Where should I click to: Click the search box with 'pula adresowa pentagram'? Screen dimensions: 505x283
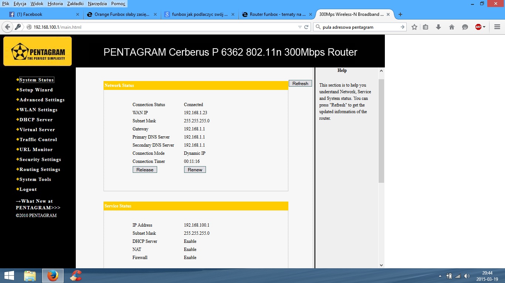pyautogui.click(x=360, y=27)
